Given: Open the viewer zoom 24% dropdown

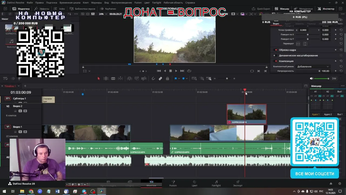Looking at the screenshot, I should pos(103,14).
